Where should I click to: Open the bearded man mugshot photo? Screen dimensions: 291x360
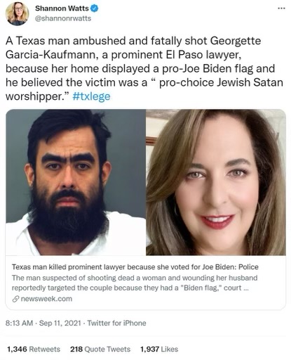click(x=76, y=182)
